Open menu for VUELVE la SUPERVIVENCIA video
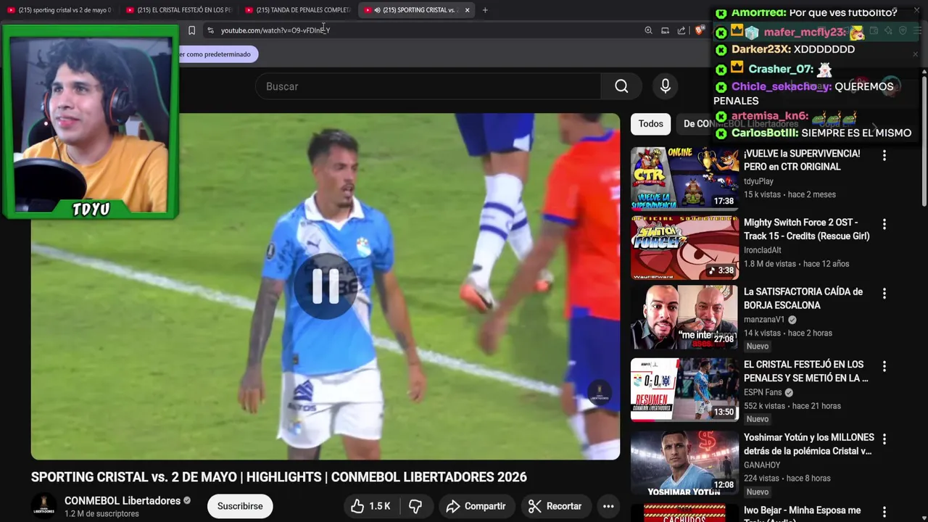This screenshot has height=522, width=928. point(884,155)
